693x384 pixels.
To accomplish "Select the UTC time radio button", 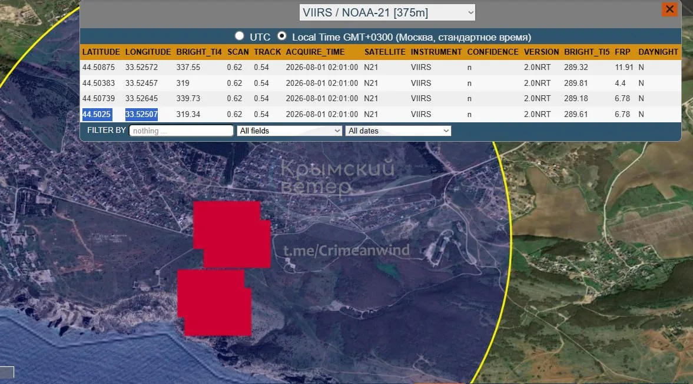I will tap(240, 36).
